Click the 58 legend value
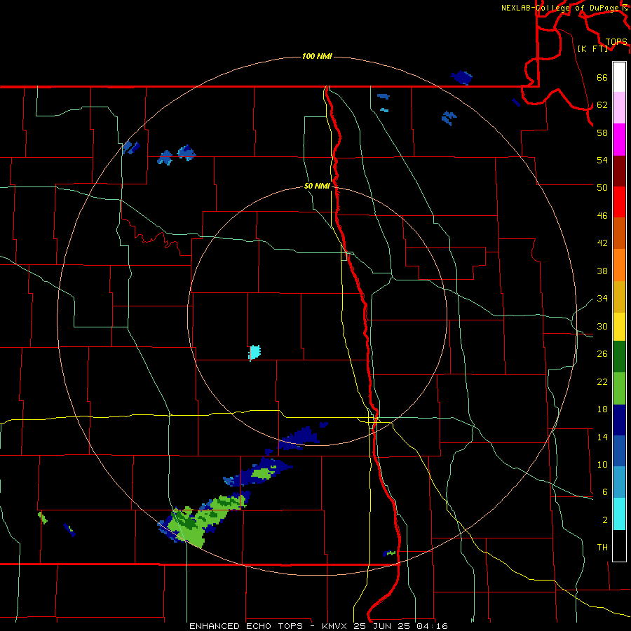Image resolution: width=631 pixels, height=631 pixels. pyautogui.click(x=602, y=133)
